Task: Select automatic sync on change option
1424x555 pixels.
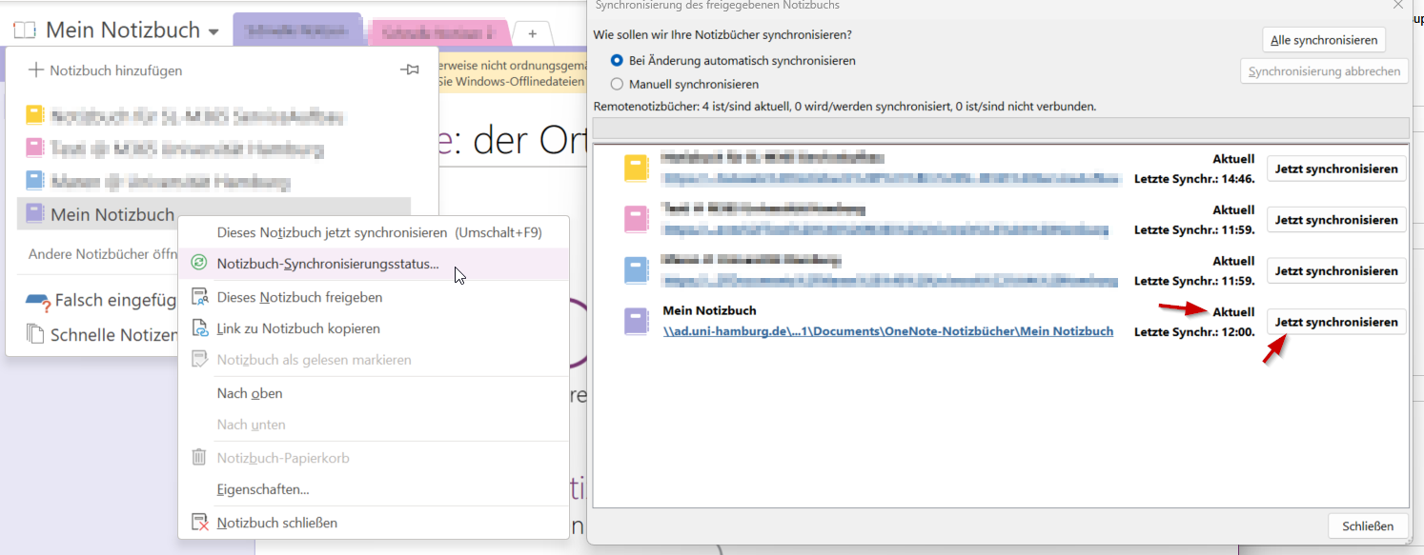Action: coord(617,60)
